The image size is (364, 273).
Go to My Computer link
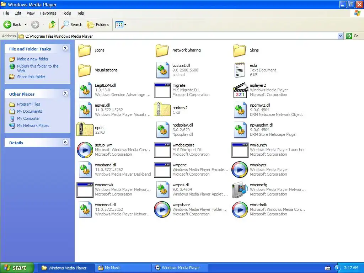tap(28, 118)
